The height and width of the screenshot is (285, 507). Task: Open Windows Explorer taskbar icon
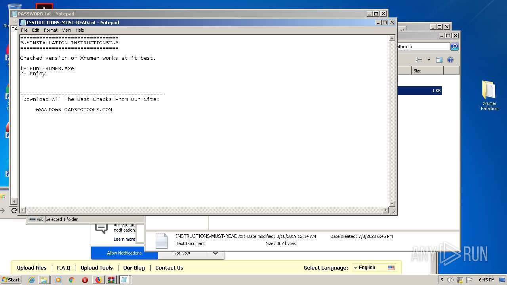44,280
